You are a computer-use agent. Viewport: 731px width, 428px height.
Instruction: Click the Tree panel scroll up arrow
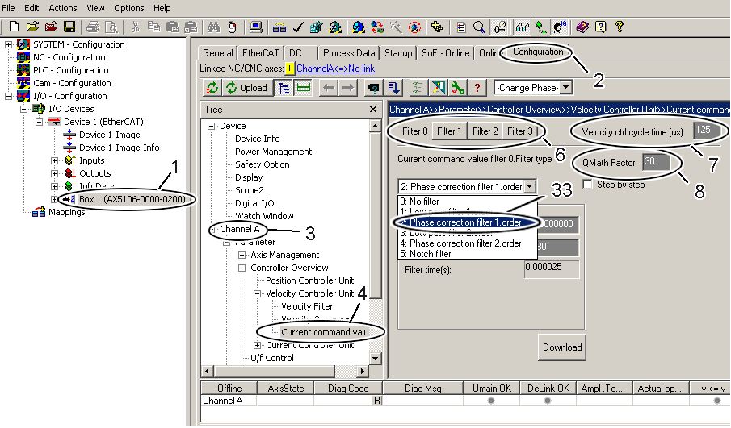376,126
